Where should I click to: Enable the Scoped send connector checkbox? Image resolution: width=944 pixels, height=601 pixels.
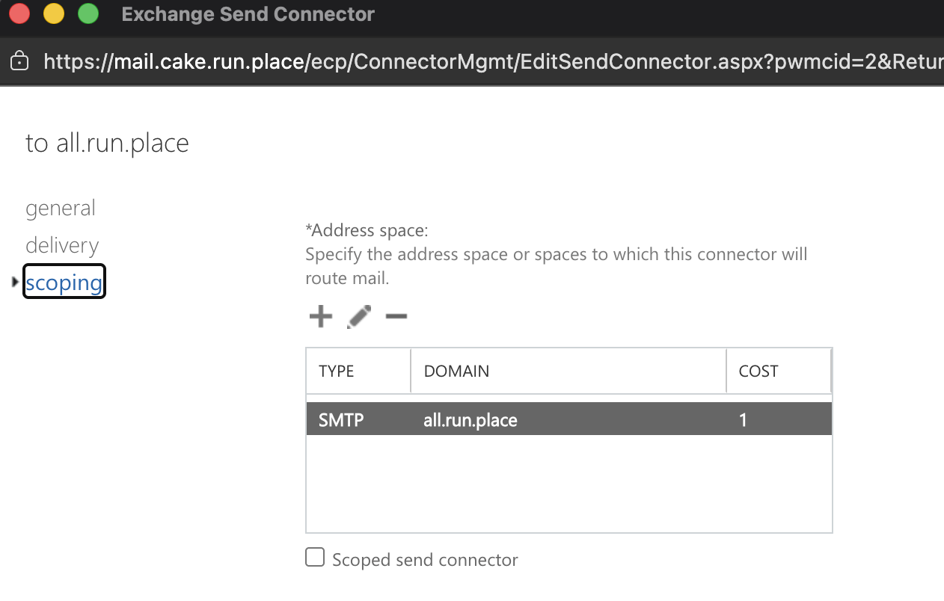pyautogui.click(x=315, y=558)
